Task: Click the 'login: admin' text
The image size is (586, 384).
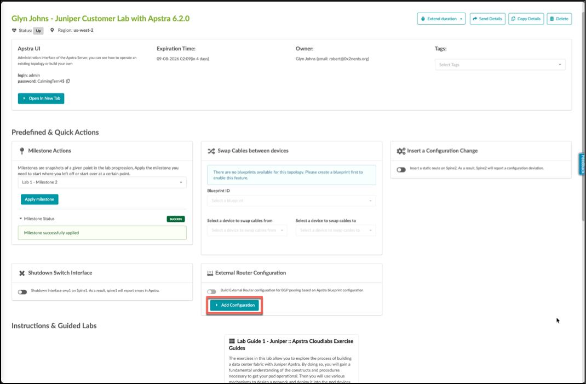Action: coord(29,75)
